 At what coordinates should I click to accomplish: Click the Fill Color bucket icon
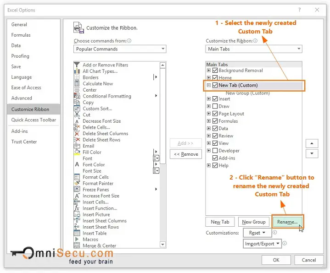[x=77, y=152]
